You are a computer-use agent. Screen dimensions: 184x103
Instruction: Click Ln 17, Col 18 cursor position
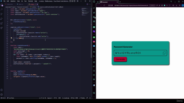(43, 98)
